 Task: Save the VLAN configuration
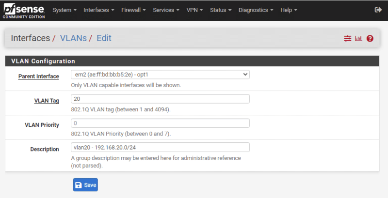(85, 185)
